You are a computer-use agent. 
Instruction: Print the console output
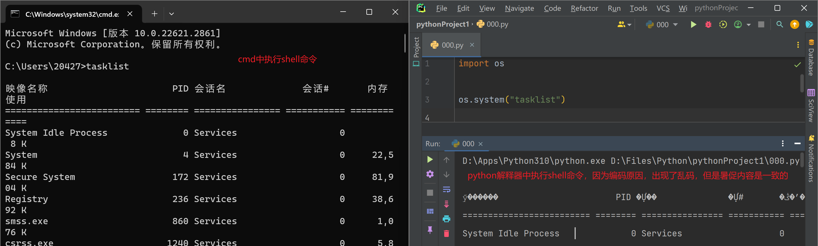(446, 219)
